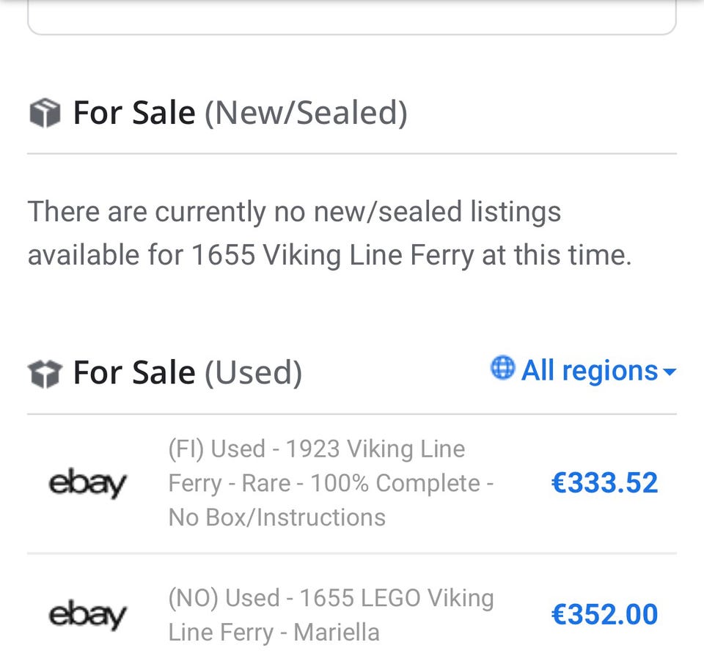Open the 1923 Viking Line Ferry Rare listing
This screenshot has width=704, height=667.
[x=330, y=483]
